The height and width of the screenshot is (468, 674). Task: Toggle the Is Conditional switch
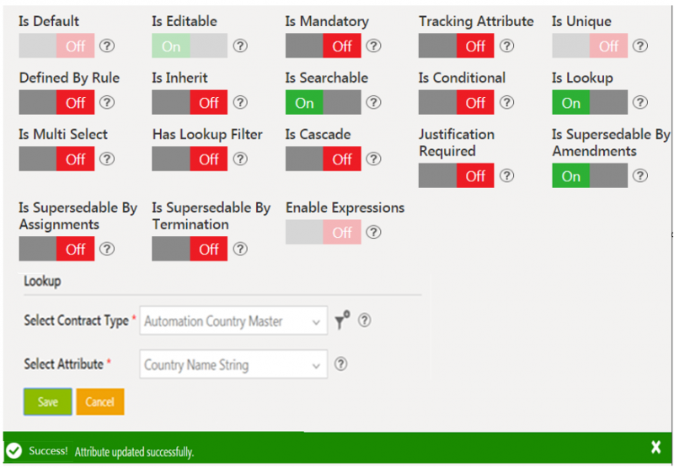[456, 103]
